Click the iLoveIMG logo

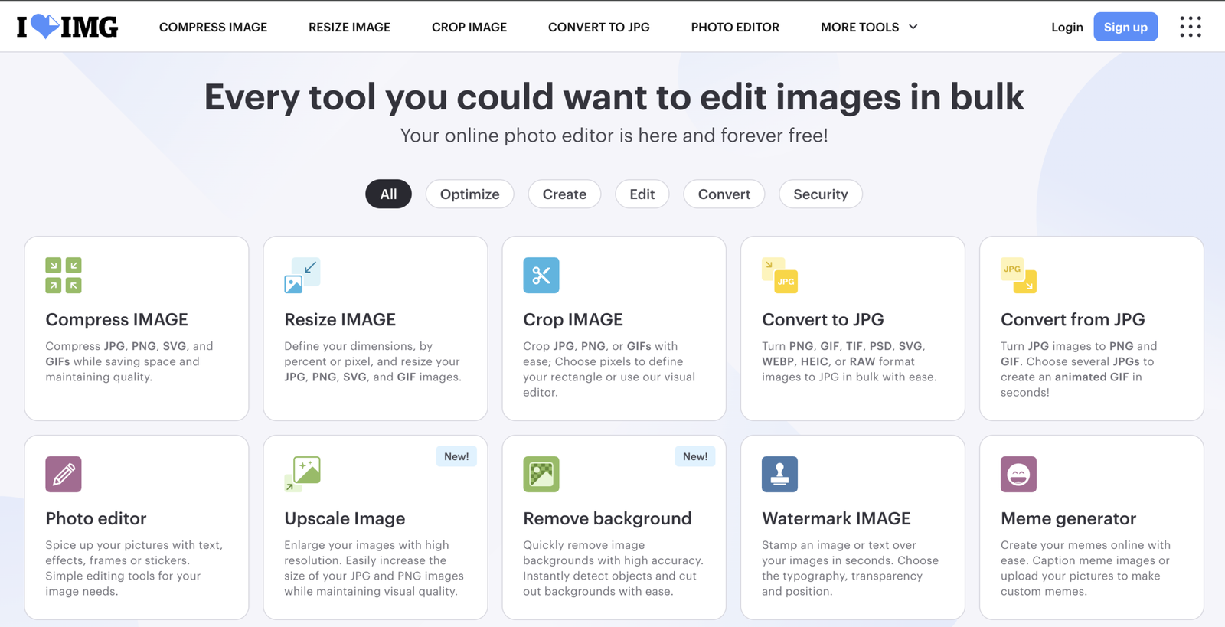(x=67, y=27)
